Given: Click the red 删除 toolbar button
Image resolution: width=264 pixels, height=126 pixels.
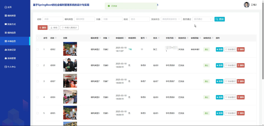Looking at the screenshot, I should [43, 28].
